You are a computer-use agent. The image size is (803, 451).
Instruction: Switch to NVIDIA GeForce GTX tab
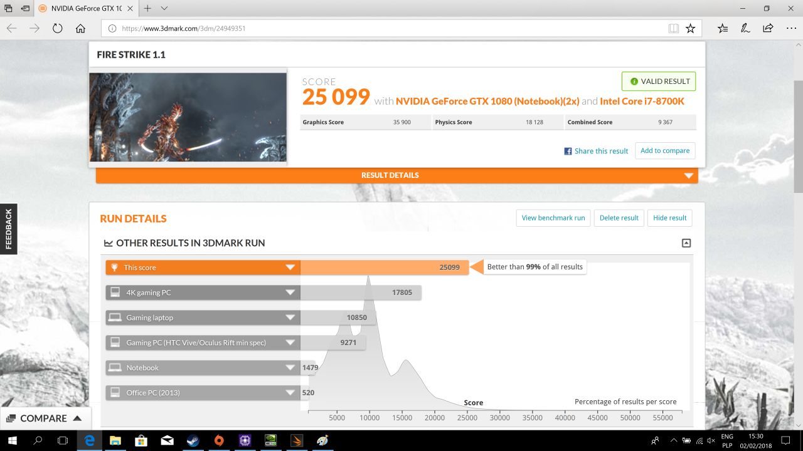pos(86,9)
